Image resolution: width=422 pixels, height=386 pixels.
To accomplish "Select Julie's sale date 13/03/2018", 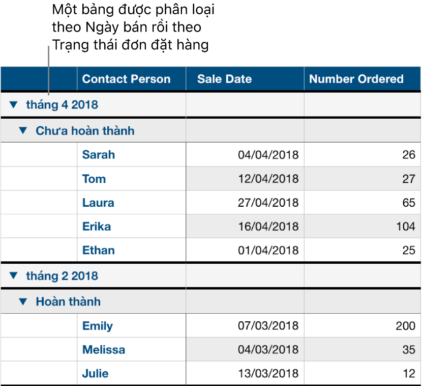I will (268, 374).
